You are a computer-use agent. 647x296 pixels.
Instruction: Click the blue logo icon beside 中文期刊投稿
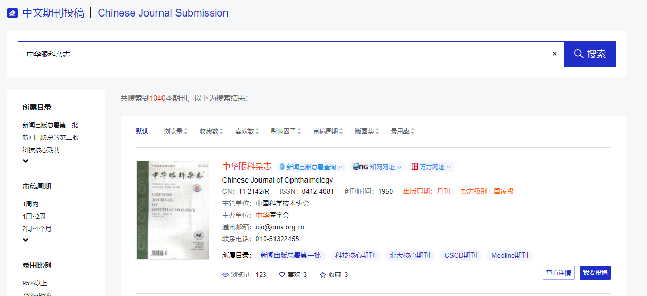pyautogui.click(x=12, y=13)
